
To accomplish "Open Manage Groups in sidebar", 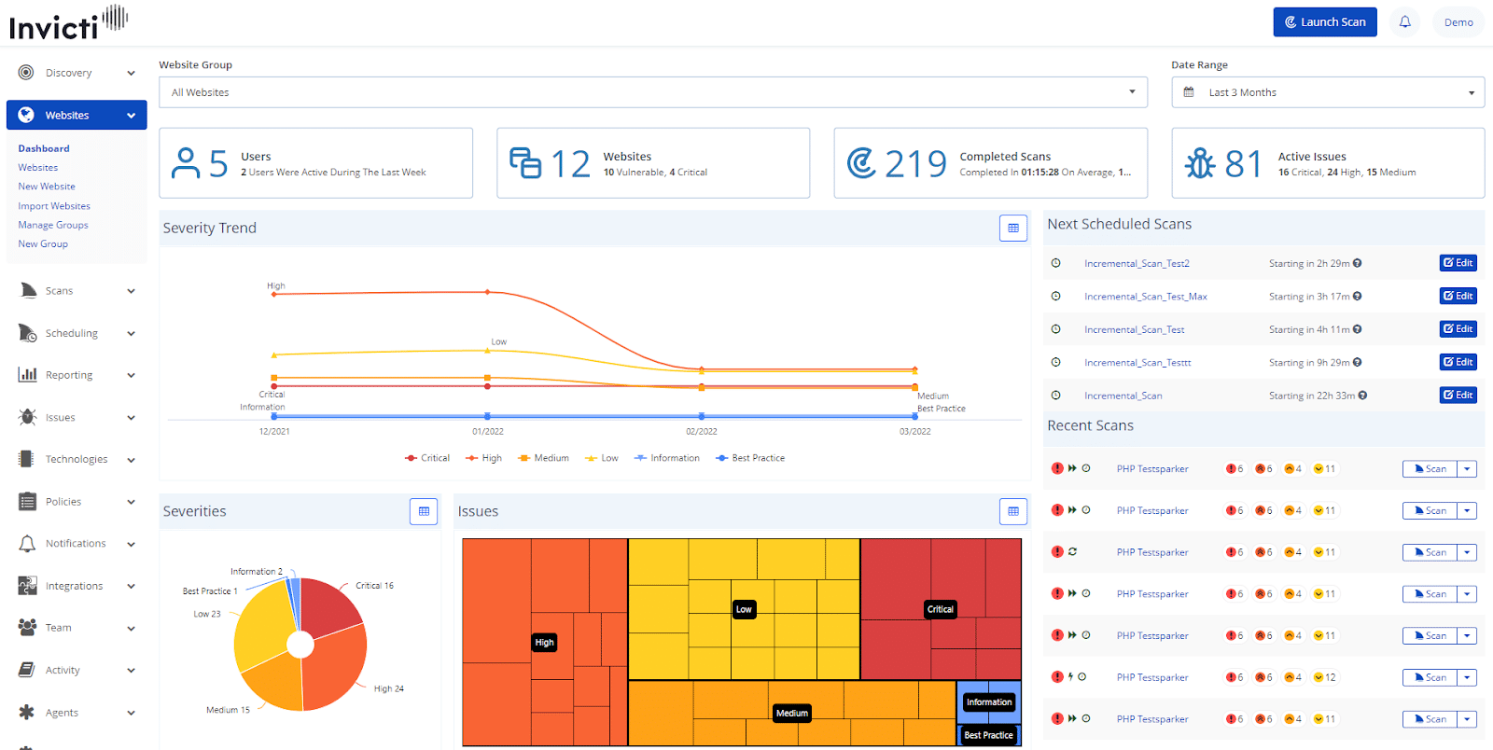I will click(53, 225).
